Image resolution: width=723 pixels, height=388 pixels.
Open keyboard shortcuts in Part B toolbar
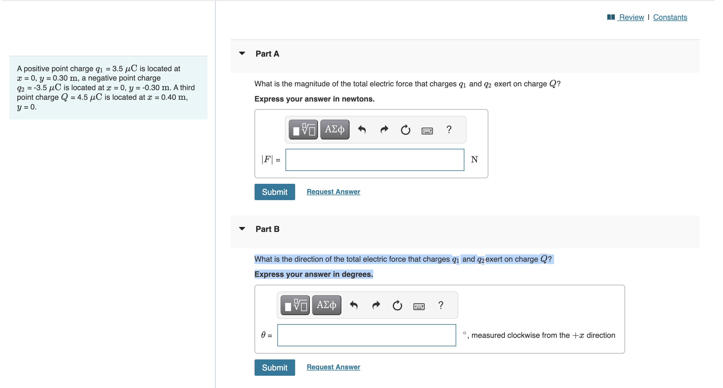coord(419,306)
